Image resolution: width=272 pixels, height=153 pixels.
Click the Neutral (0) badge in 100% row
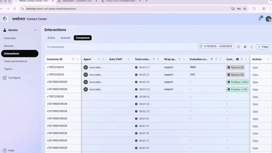pyautogui.click(x=235, y=67)
